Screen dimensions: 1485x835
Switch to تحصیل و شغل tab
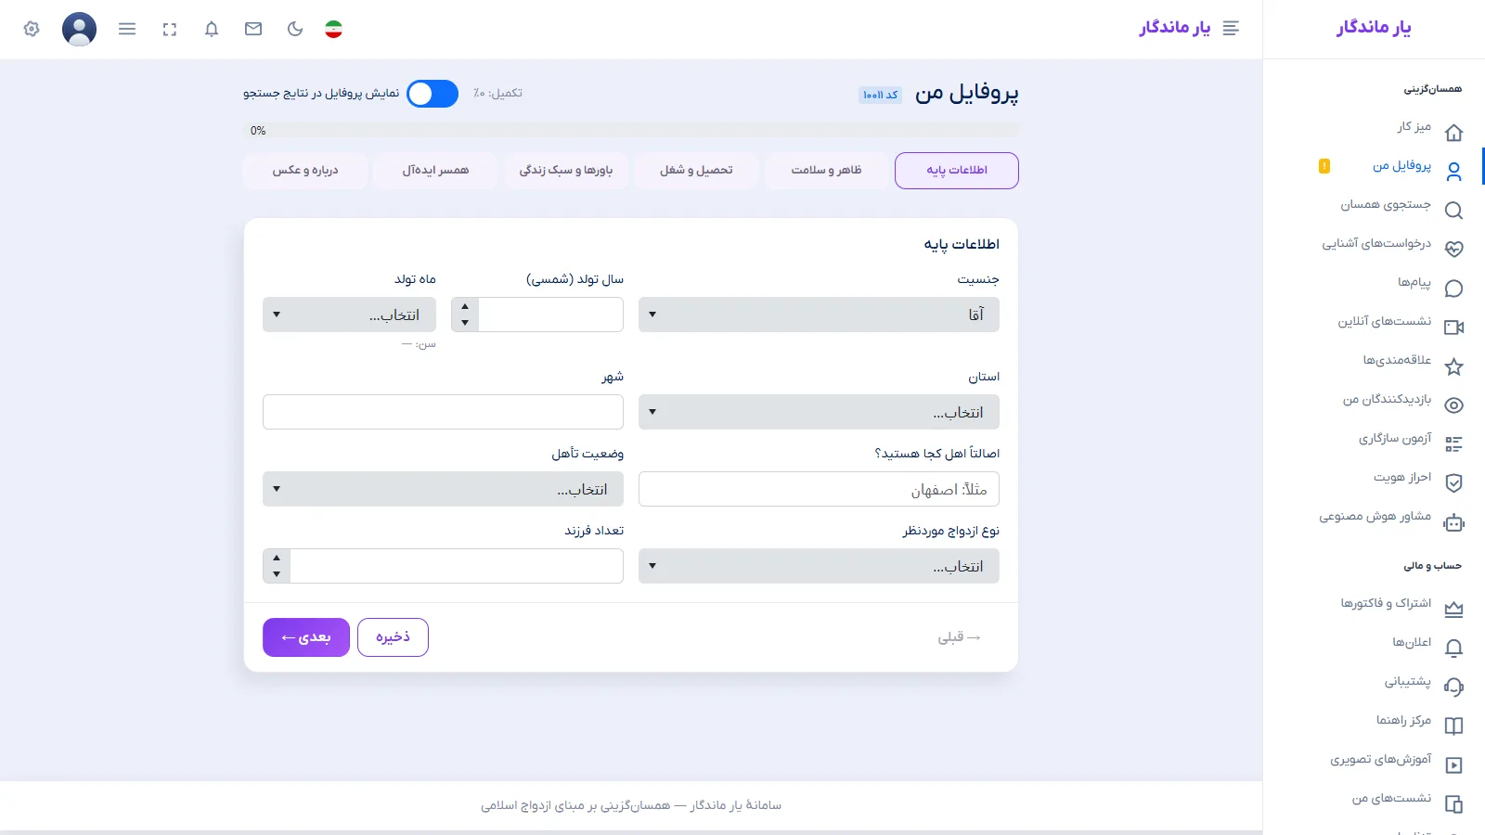tap(696, 171)
